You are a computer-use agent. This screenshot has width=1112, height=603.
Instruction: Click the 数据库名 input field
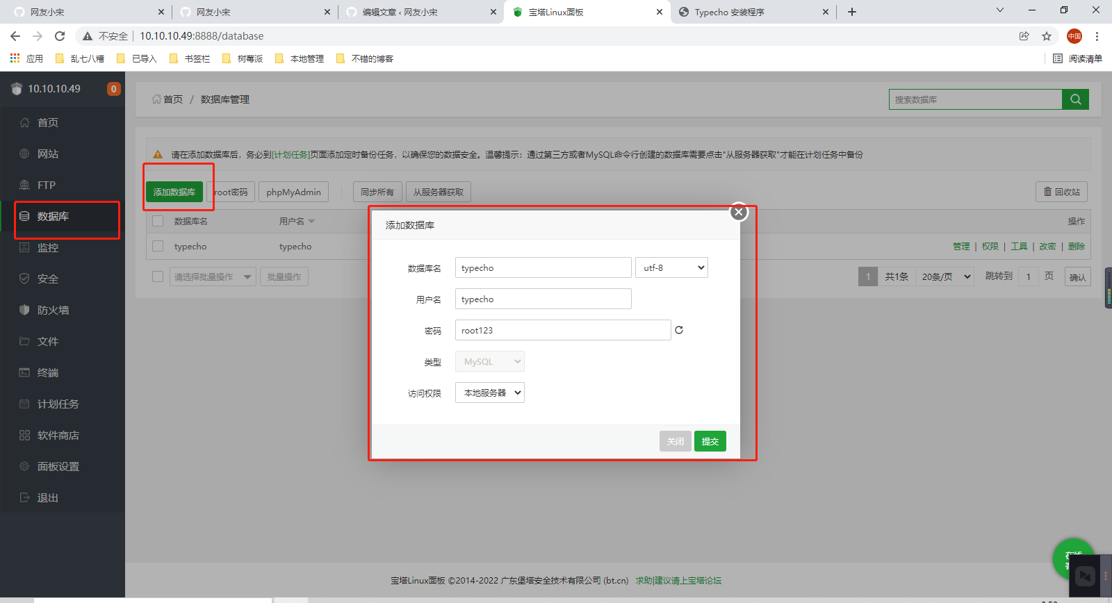point(543,267)
